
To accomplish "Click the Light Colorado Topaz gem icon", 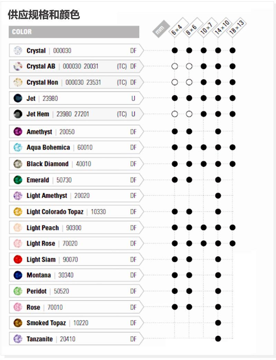I will (18, 212).
